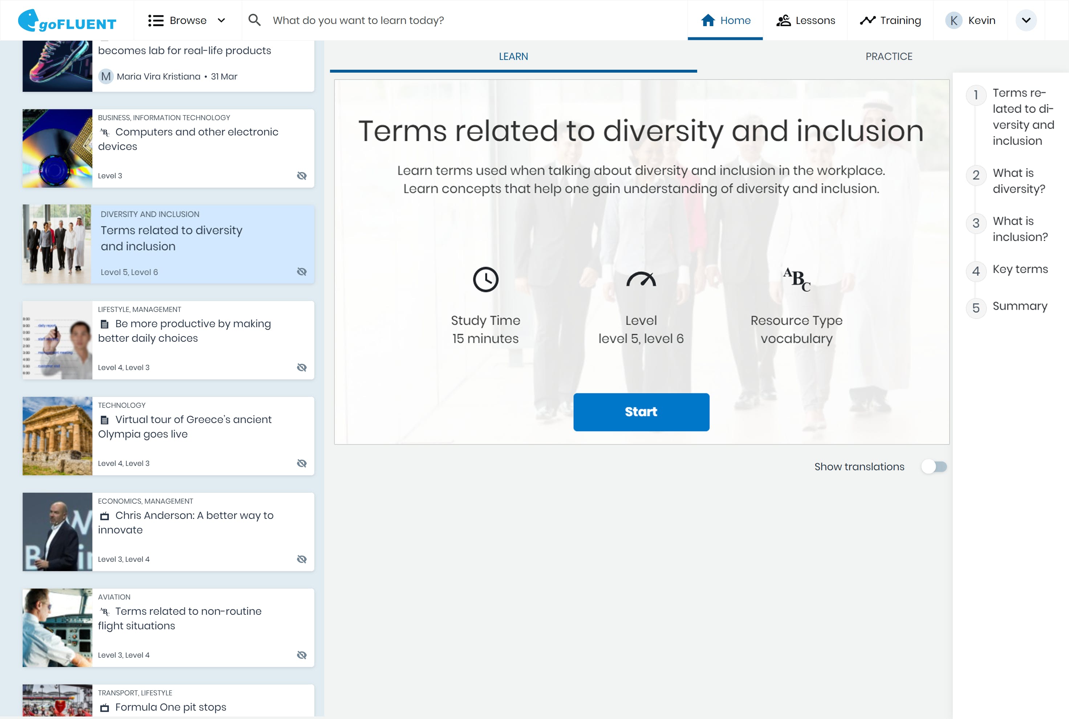Expand the Browse dropdown chevron

point(221,21)
